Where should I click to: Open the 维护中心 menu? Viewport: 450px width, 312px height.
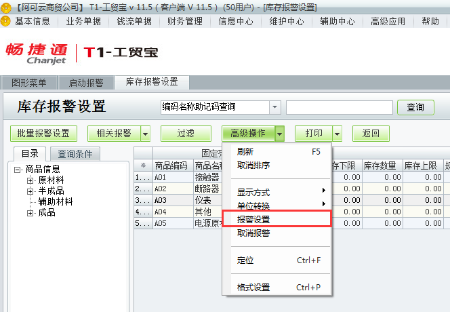coord(287,21)
